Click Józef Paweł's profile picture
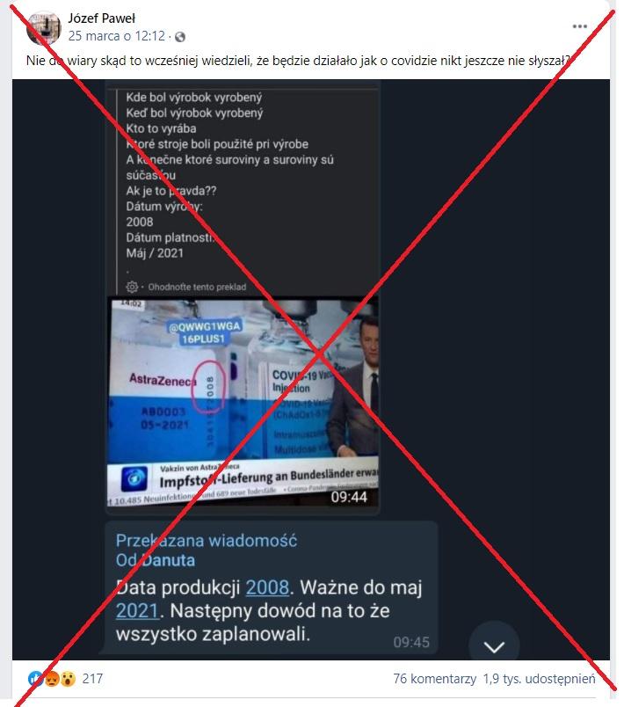624x707 pixels. [x=44, y=27]
